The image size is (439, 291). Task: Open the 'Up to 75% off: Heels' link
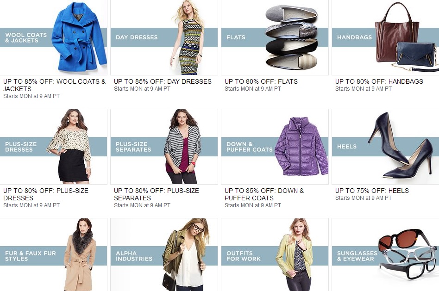coord(372,191)
